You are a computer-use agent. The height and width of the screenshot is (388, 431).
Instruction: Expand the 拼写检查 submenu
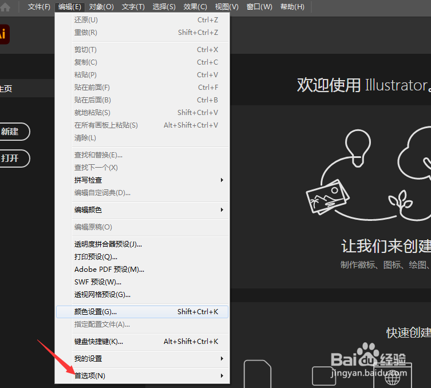click(142, 180)
